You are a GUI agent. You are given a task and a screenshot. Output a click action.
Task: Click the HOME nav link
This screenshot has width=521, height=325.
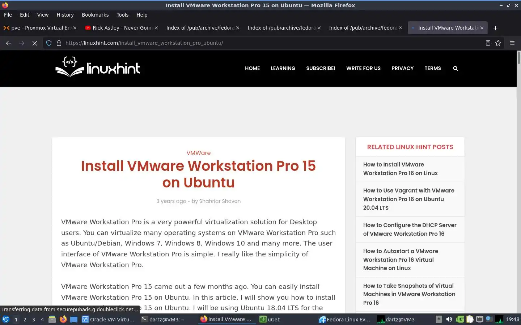point(253,68)
